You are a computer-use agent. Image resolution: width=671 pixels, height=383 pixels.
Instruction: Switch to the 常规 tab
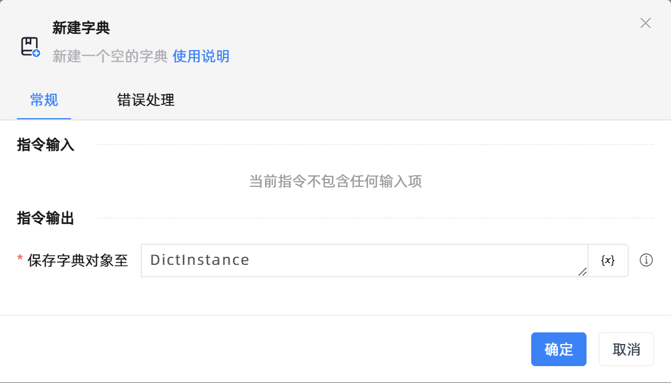[44, 100]
